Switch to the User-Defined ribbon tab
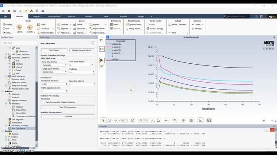 pos(54,16)
